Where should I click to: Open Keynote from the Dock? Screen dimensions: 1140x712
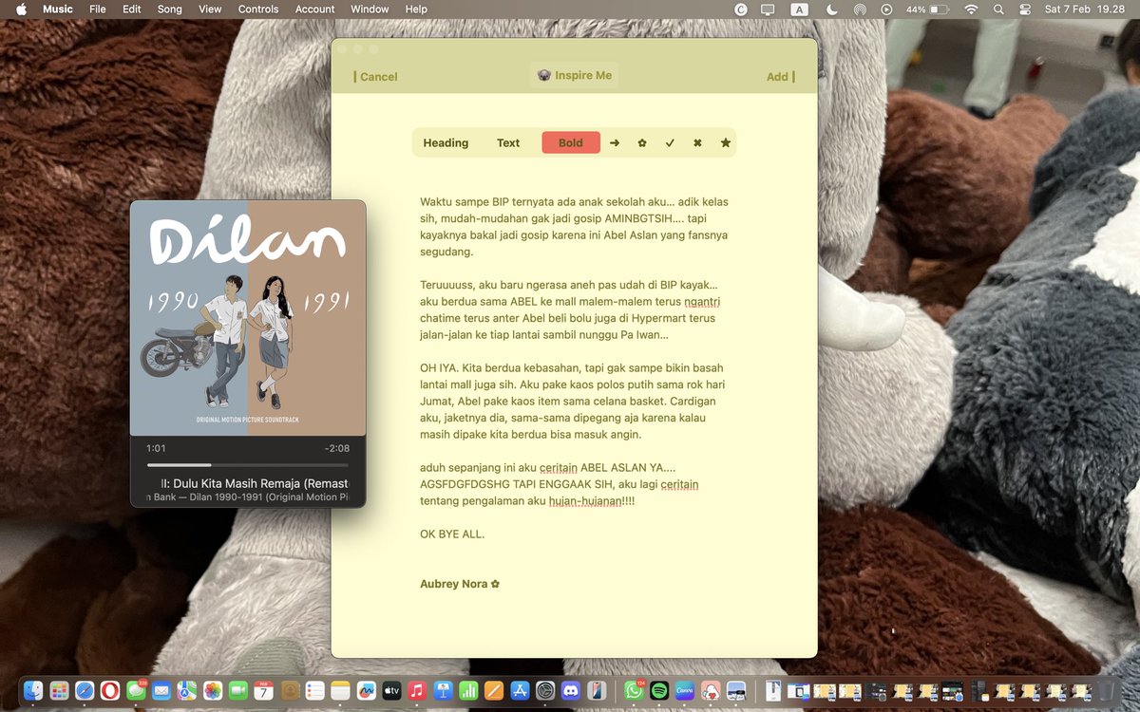point(443,691)
